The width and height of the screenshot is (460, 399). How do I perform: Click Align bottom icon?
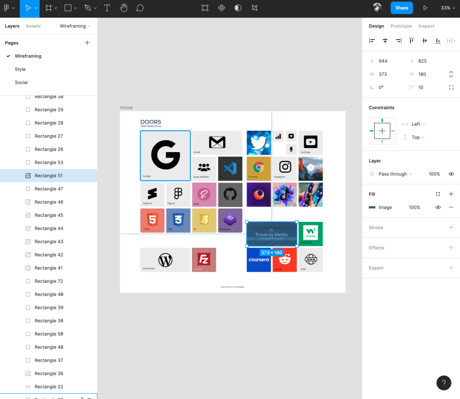[x=438, y=41]
